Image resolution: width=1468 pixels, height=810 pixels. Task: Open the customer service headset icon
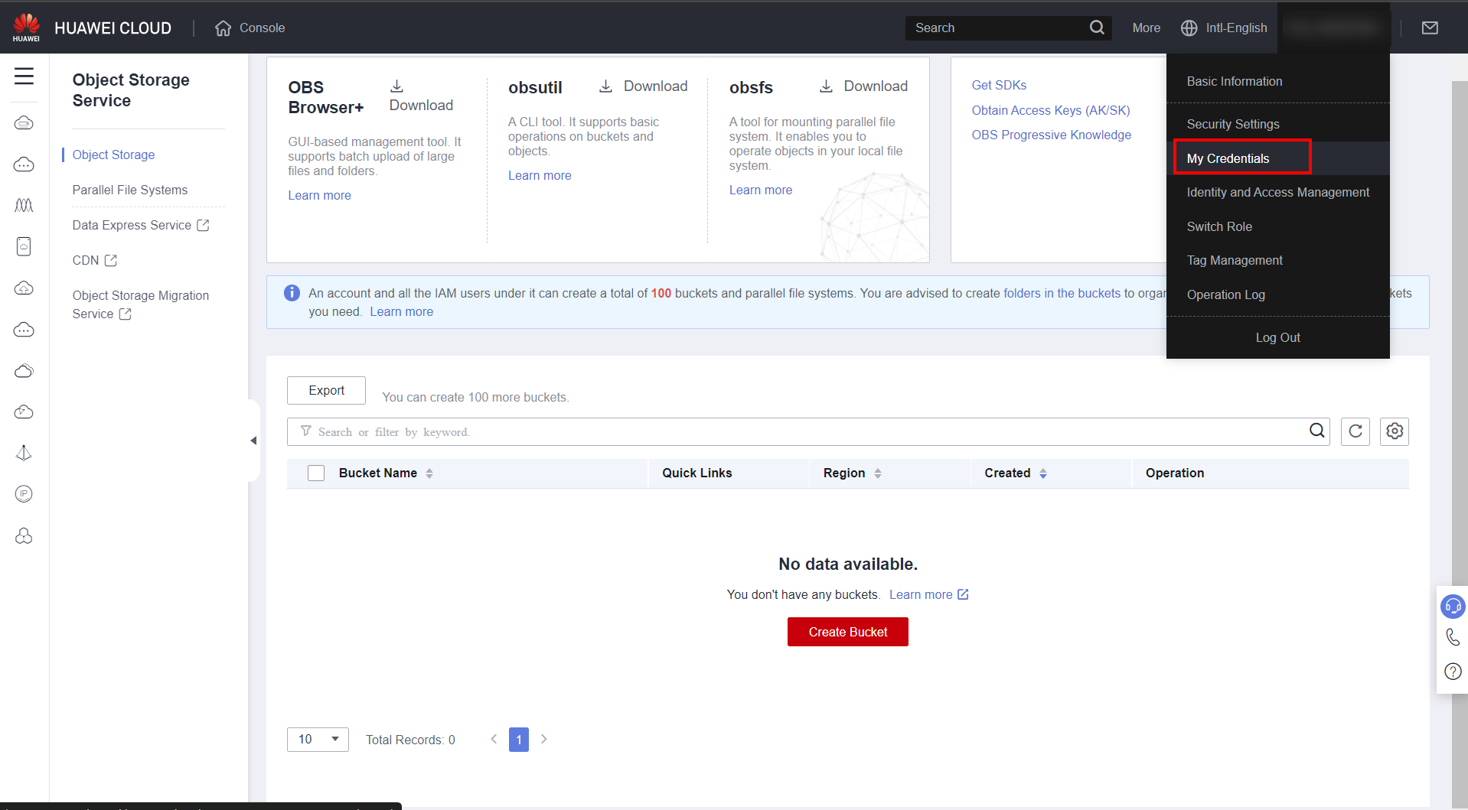1452,607
